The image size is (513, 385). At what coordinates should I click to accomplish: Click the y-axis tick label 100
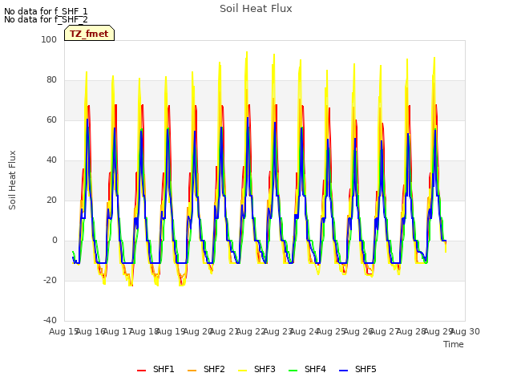(x=49, y=39)
